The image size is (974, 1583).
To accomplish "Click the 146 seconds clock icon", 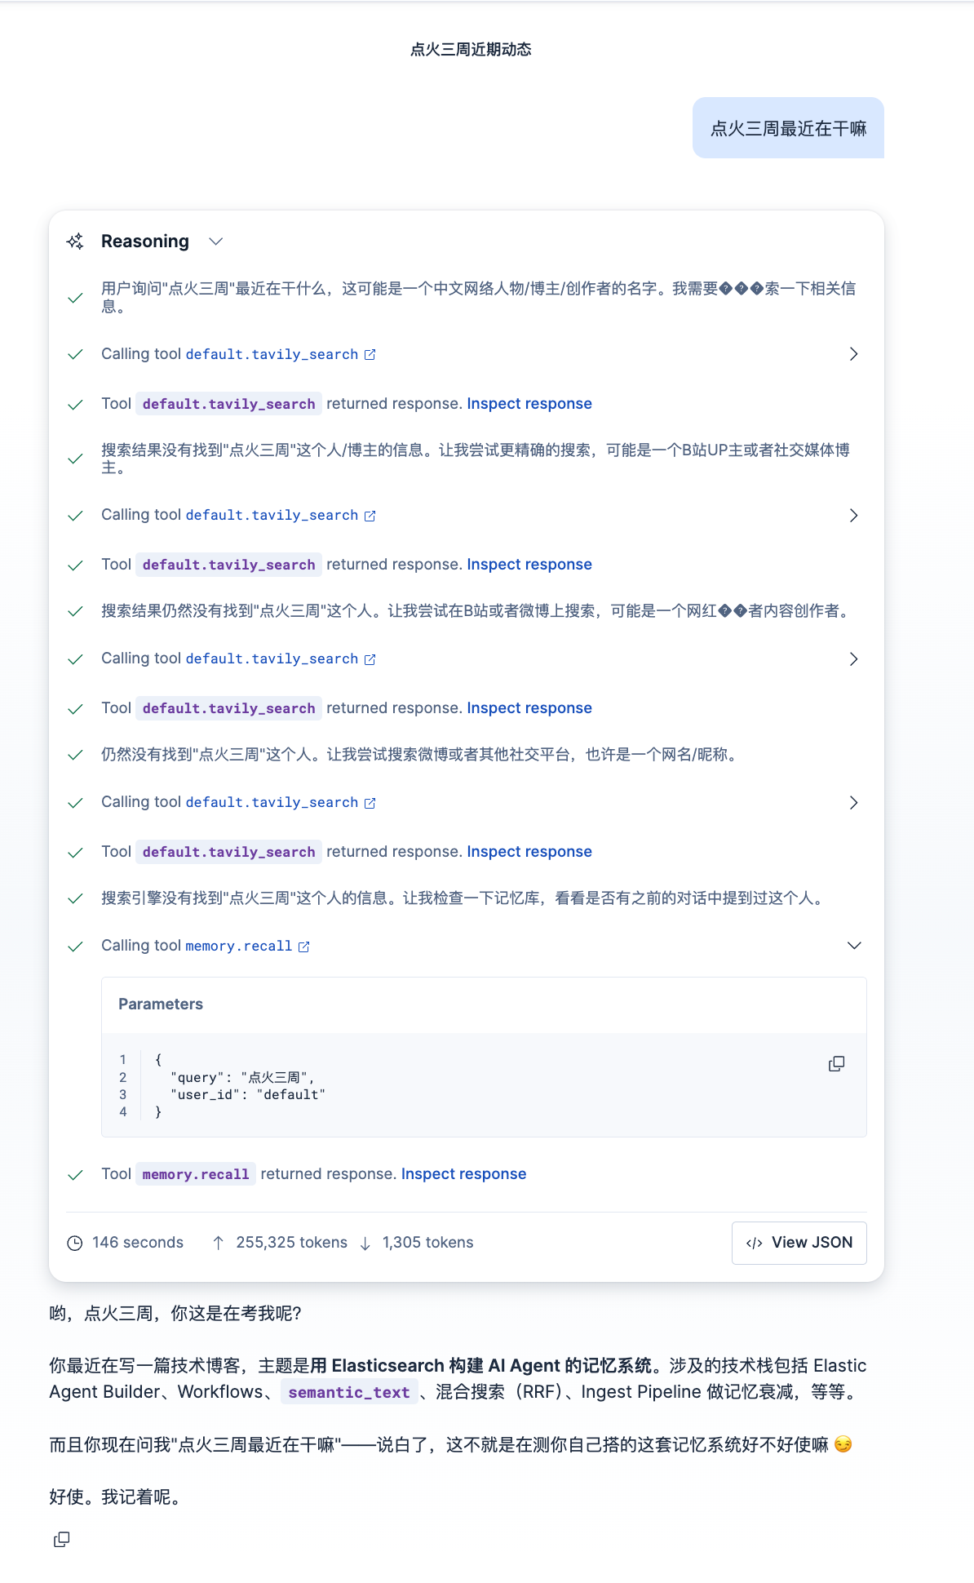I will click(74, 1244).
